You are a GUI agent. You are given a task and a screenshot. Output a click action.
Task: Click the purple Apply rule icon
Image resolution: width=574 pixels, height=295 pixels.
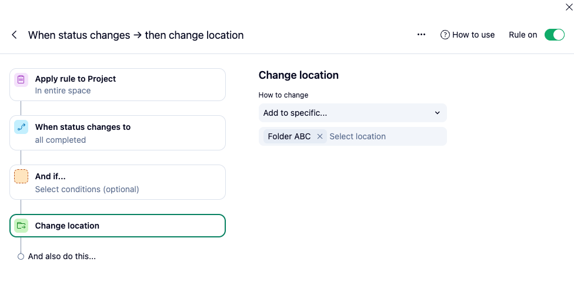click(21, 79)
